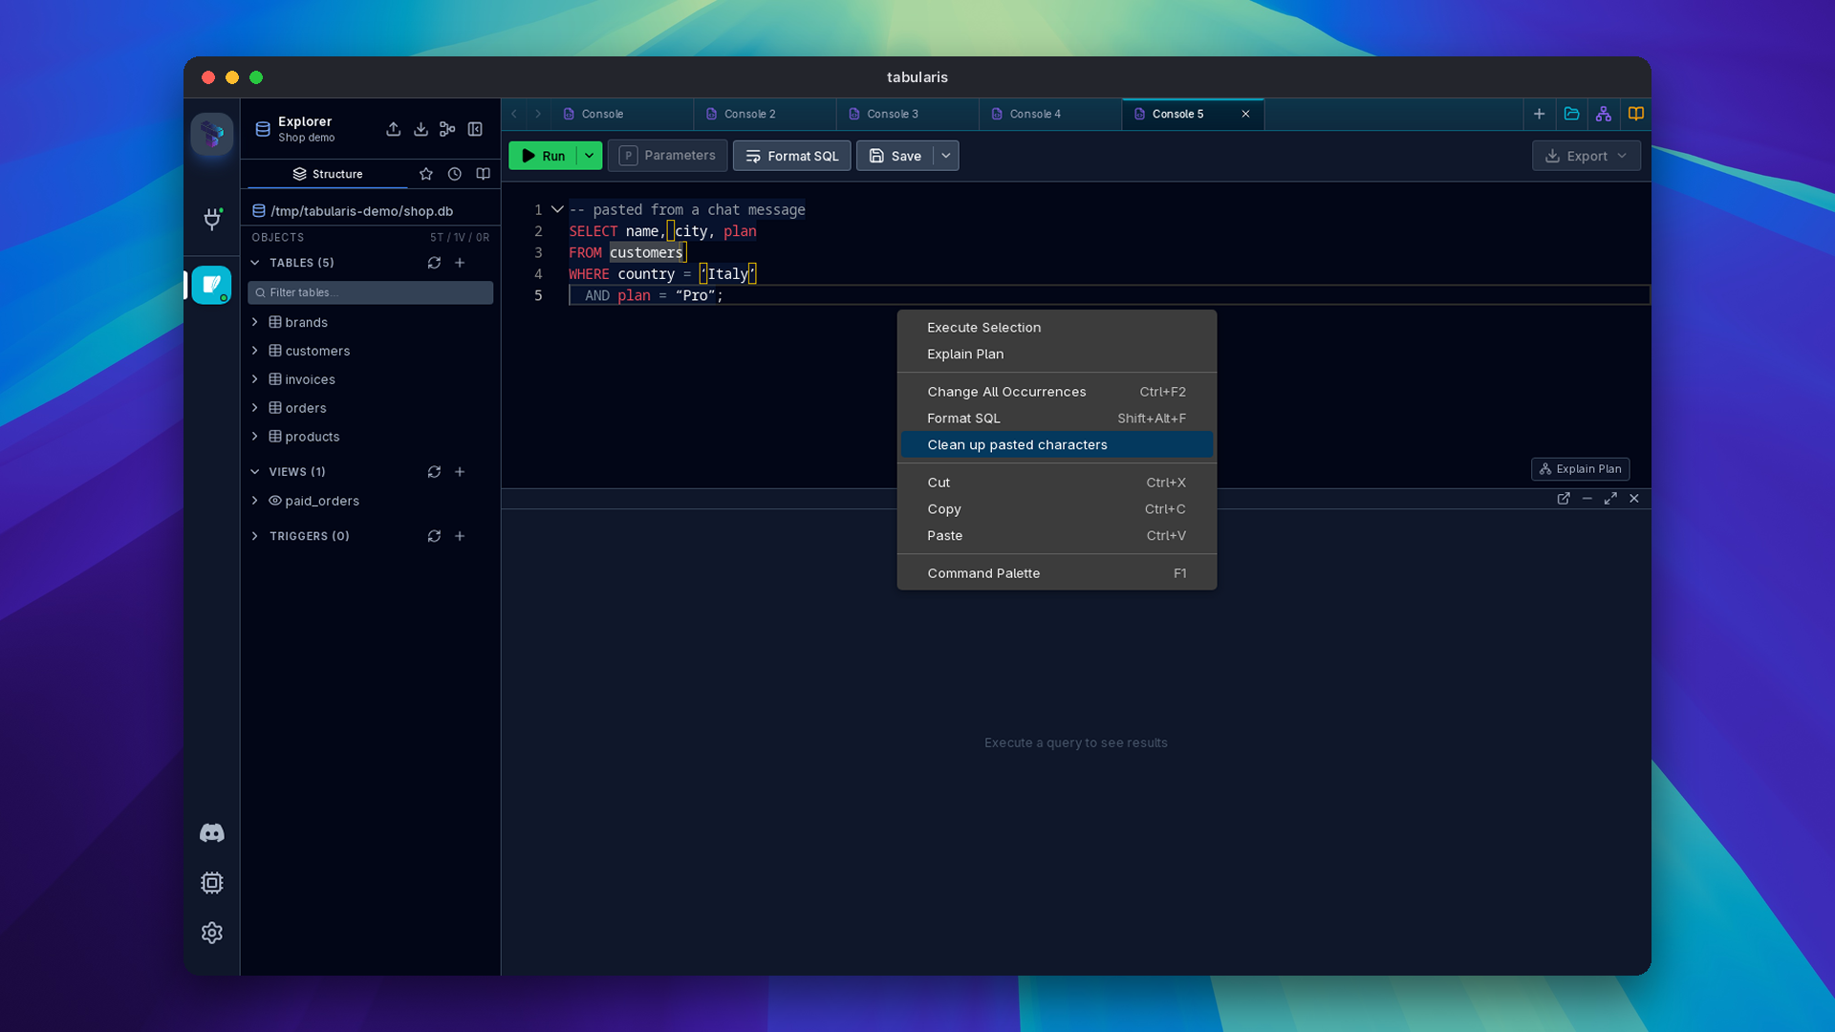The width and height of the screenshot is (1835, 1032).
Task: Add a new table with plus icon
Action: coord(460,263)
